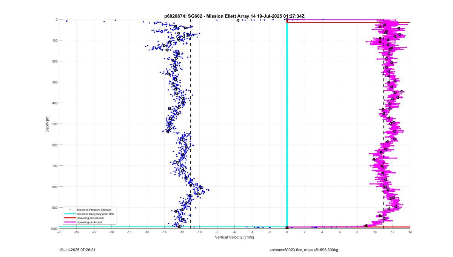
Task: Click x-axis tick label '-26'
Action: pos(59,232)
